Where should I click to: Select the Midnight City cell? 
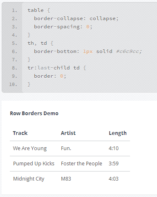point(29,179)
